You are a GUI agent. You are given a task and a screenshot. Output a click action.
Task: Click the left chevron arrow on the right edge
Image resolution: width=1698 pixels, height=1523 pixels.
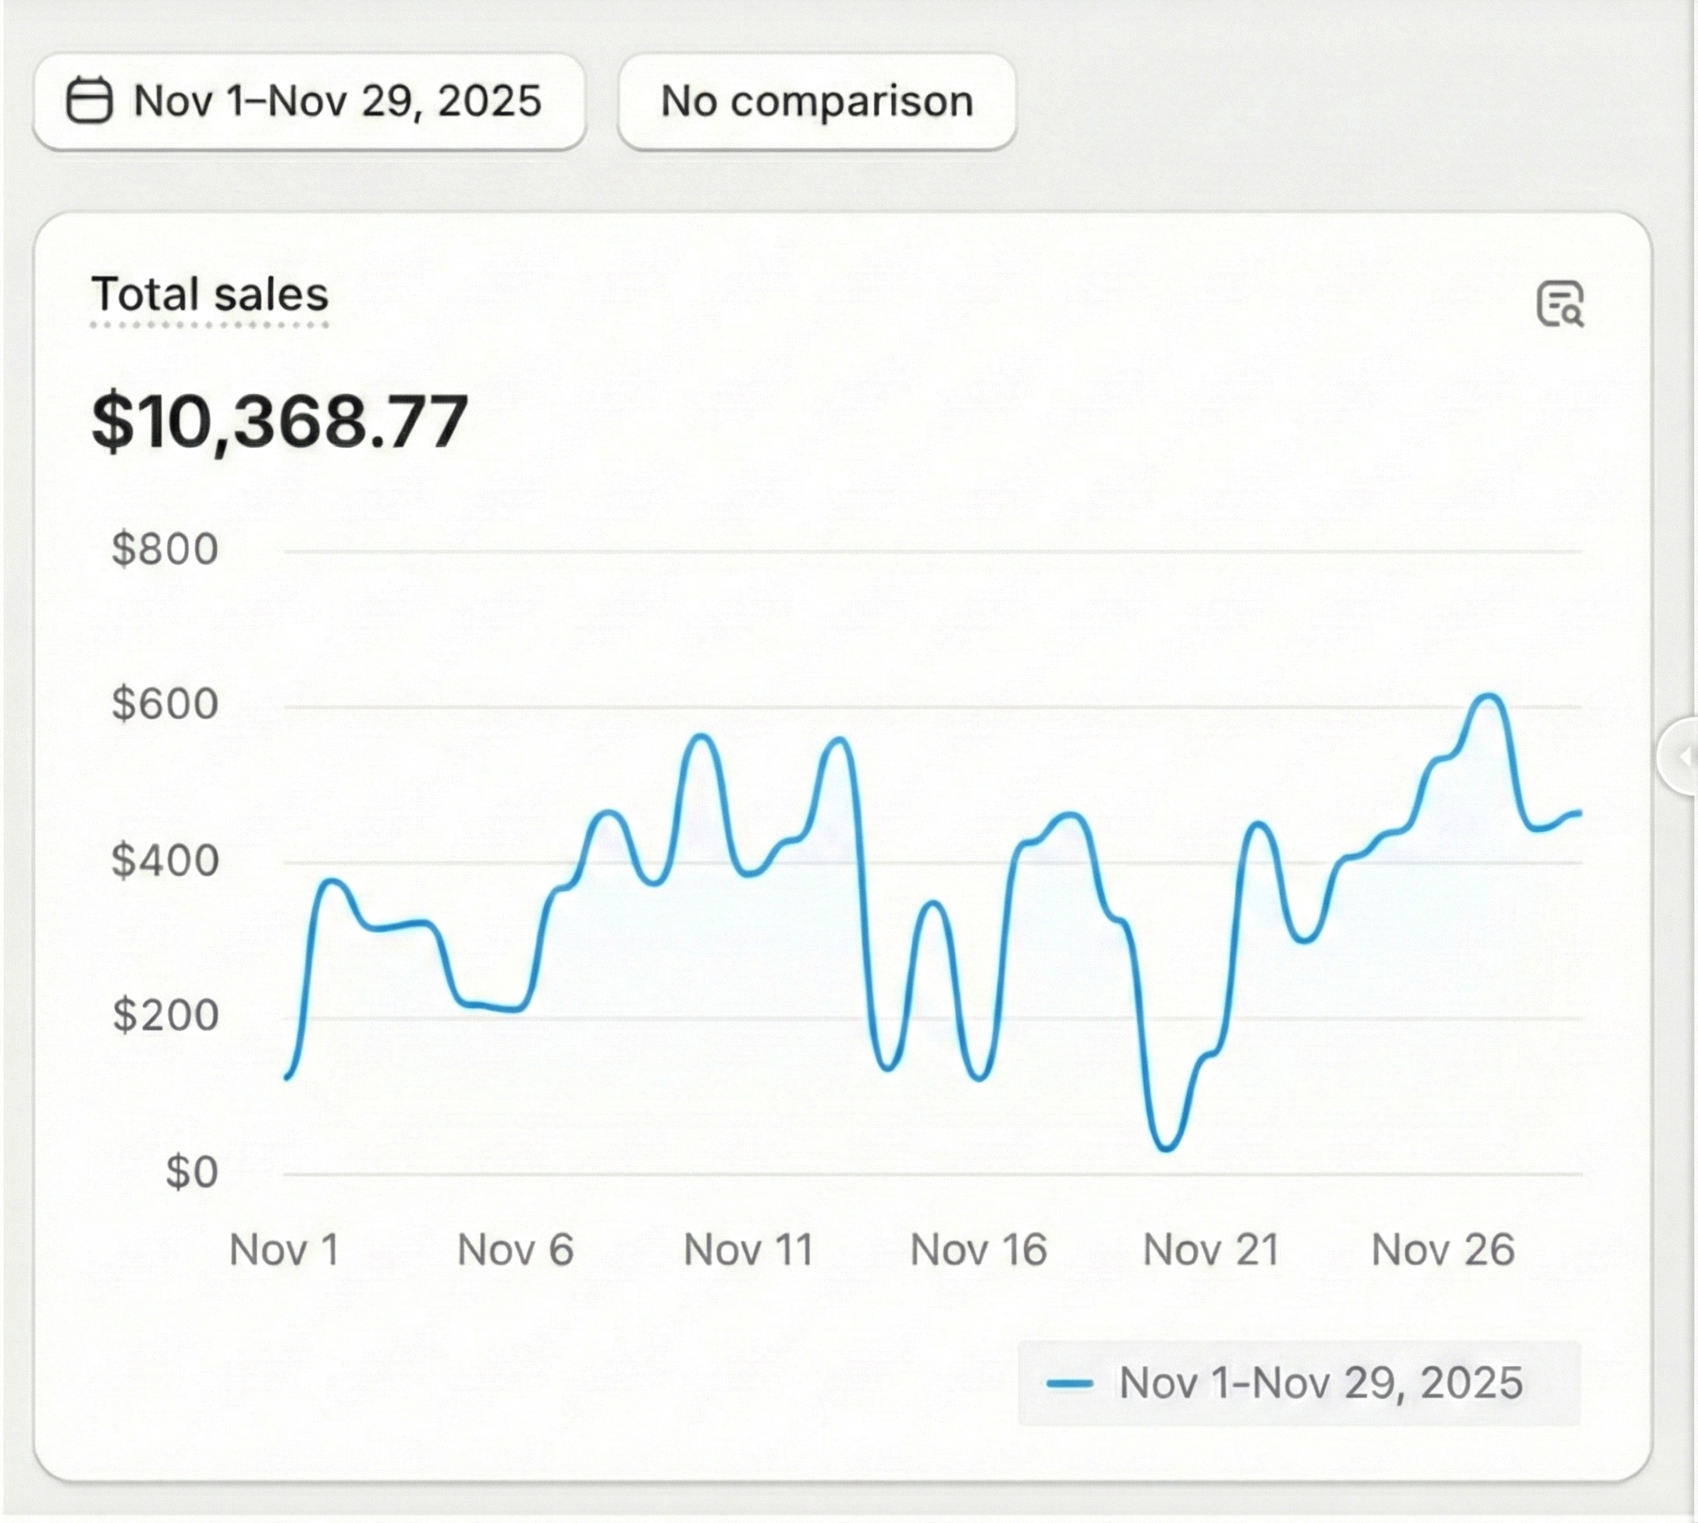point(1685,758)
